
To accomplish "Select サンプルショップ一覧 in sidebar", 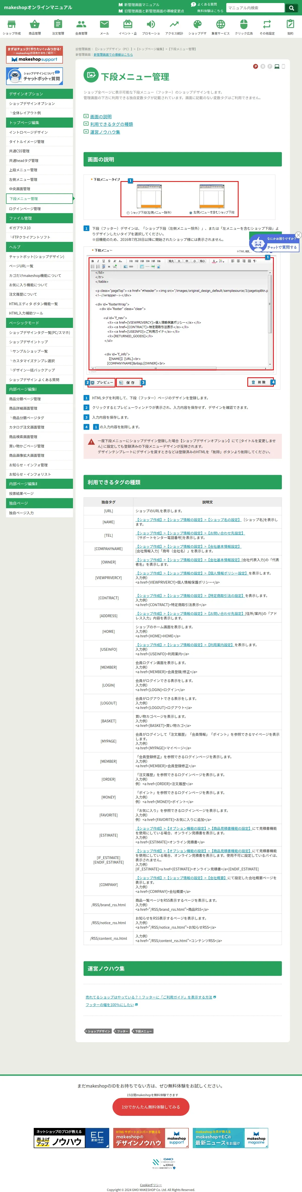I will (39, 351).
